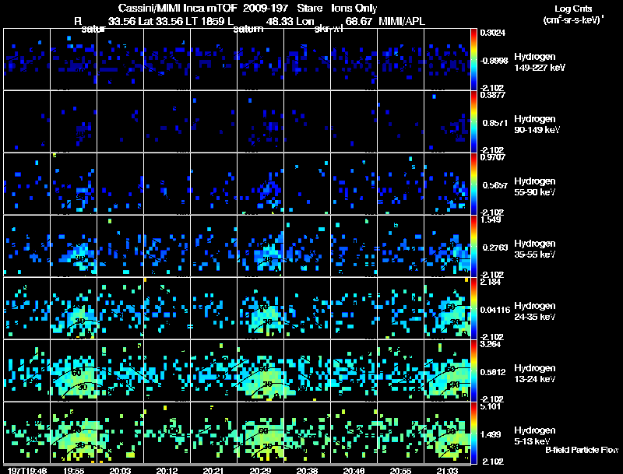This screenshot has height=474, width=623.
Task: Click the 'Log Cnts' colorbar heading
Action: click(573, 9)
